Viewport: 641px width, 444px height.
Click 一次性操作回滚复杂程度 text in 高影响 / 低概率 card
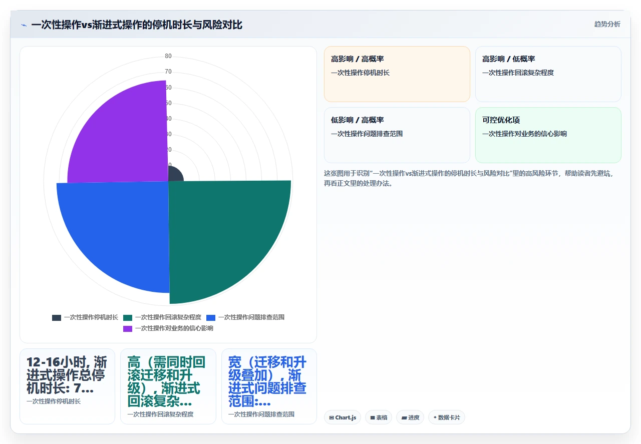(518, 73)
